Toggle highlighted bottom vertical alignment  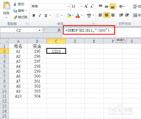point(113,7)
